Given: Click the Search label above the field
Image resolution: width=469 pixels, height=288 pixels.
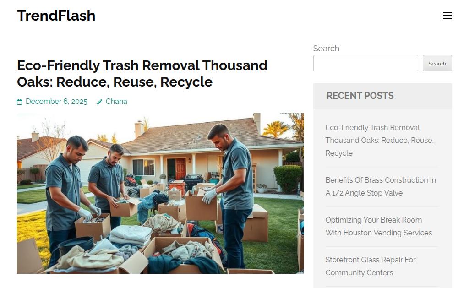Looking at the screenshot, I should coord(326,49).
